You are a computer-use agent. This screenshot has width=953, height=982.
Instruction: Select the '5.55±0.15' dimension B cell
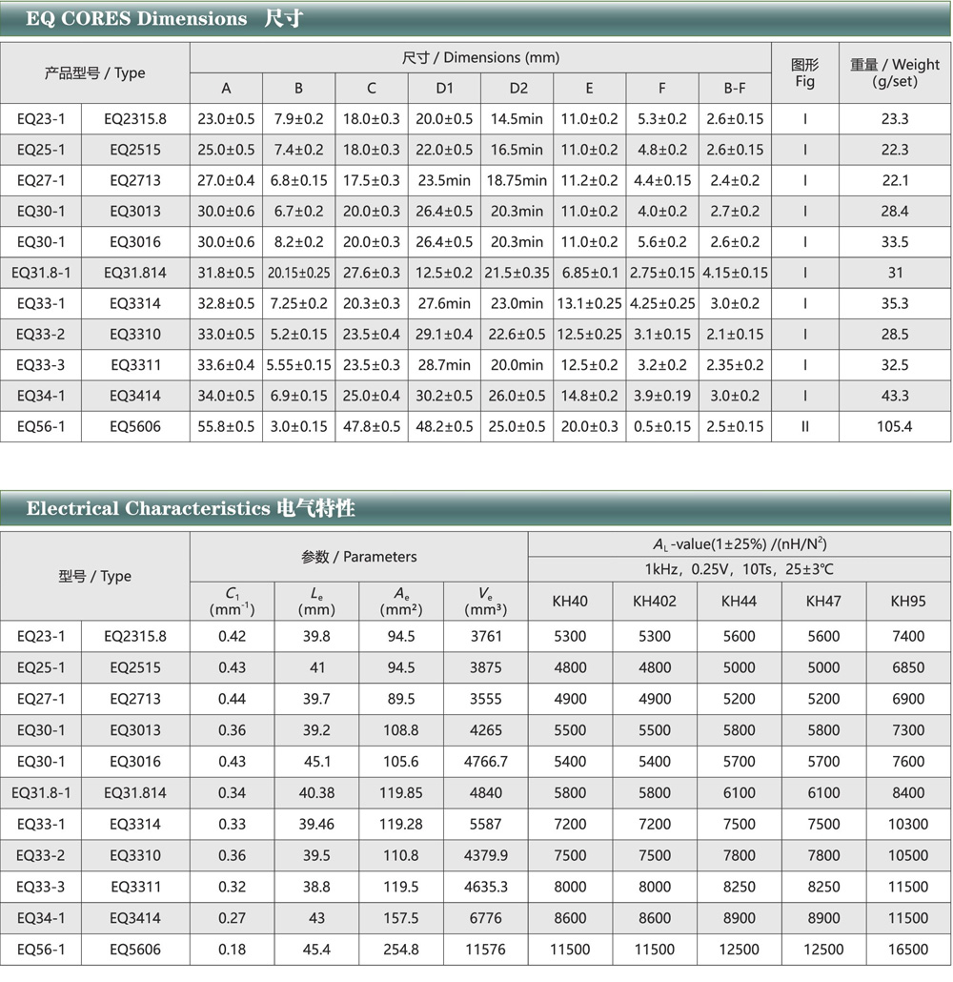coord(298,365)
